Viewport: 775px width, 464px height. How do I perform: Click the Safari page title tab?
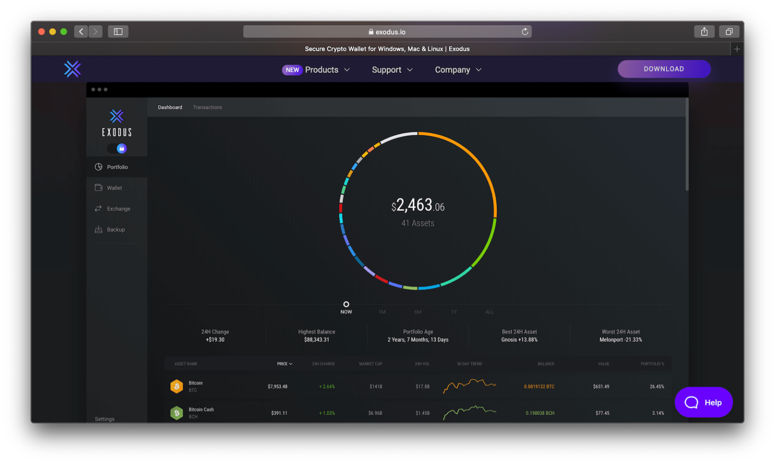click(387, 49)
